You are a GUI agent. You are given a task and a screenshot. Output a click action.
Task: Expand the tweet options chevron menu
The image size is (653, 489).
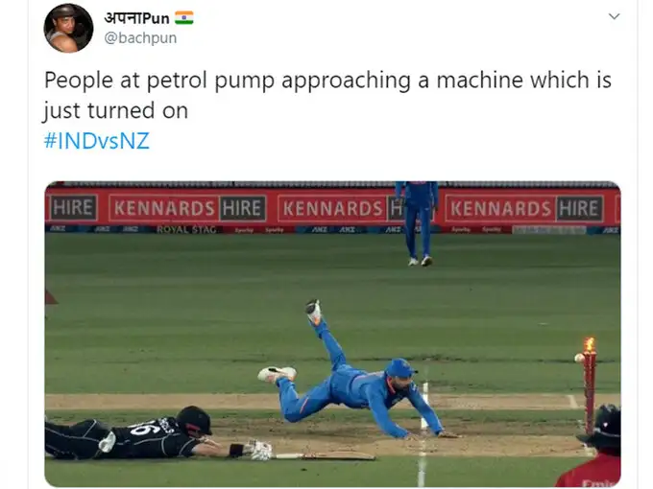[x=615, y=16]
